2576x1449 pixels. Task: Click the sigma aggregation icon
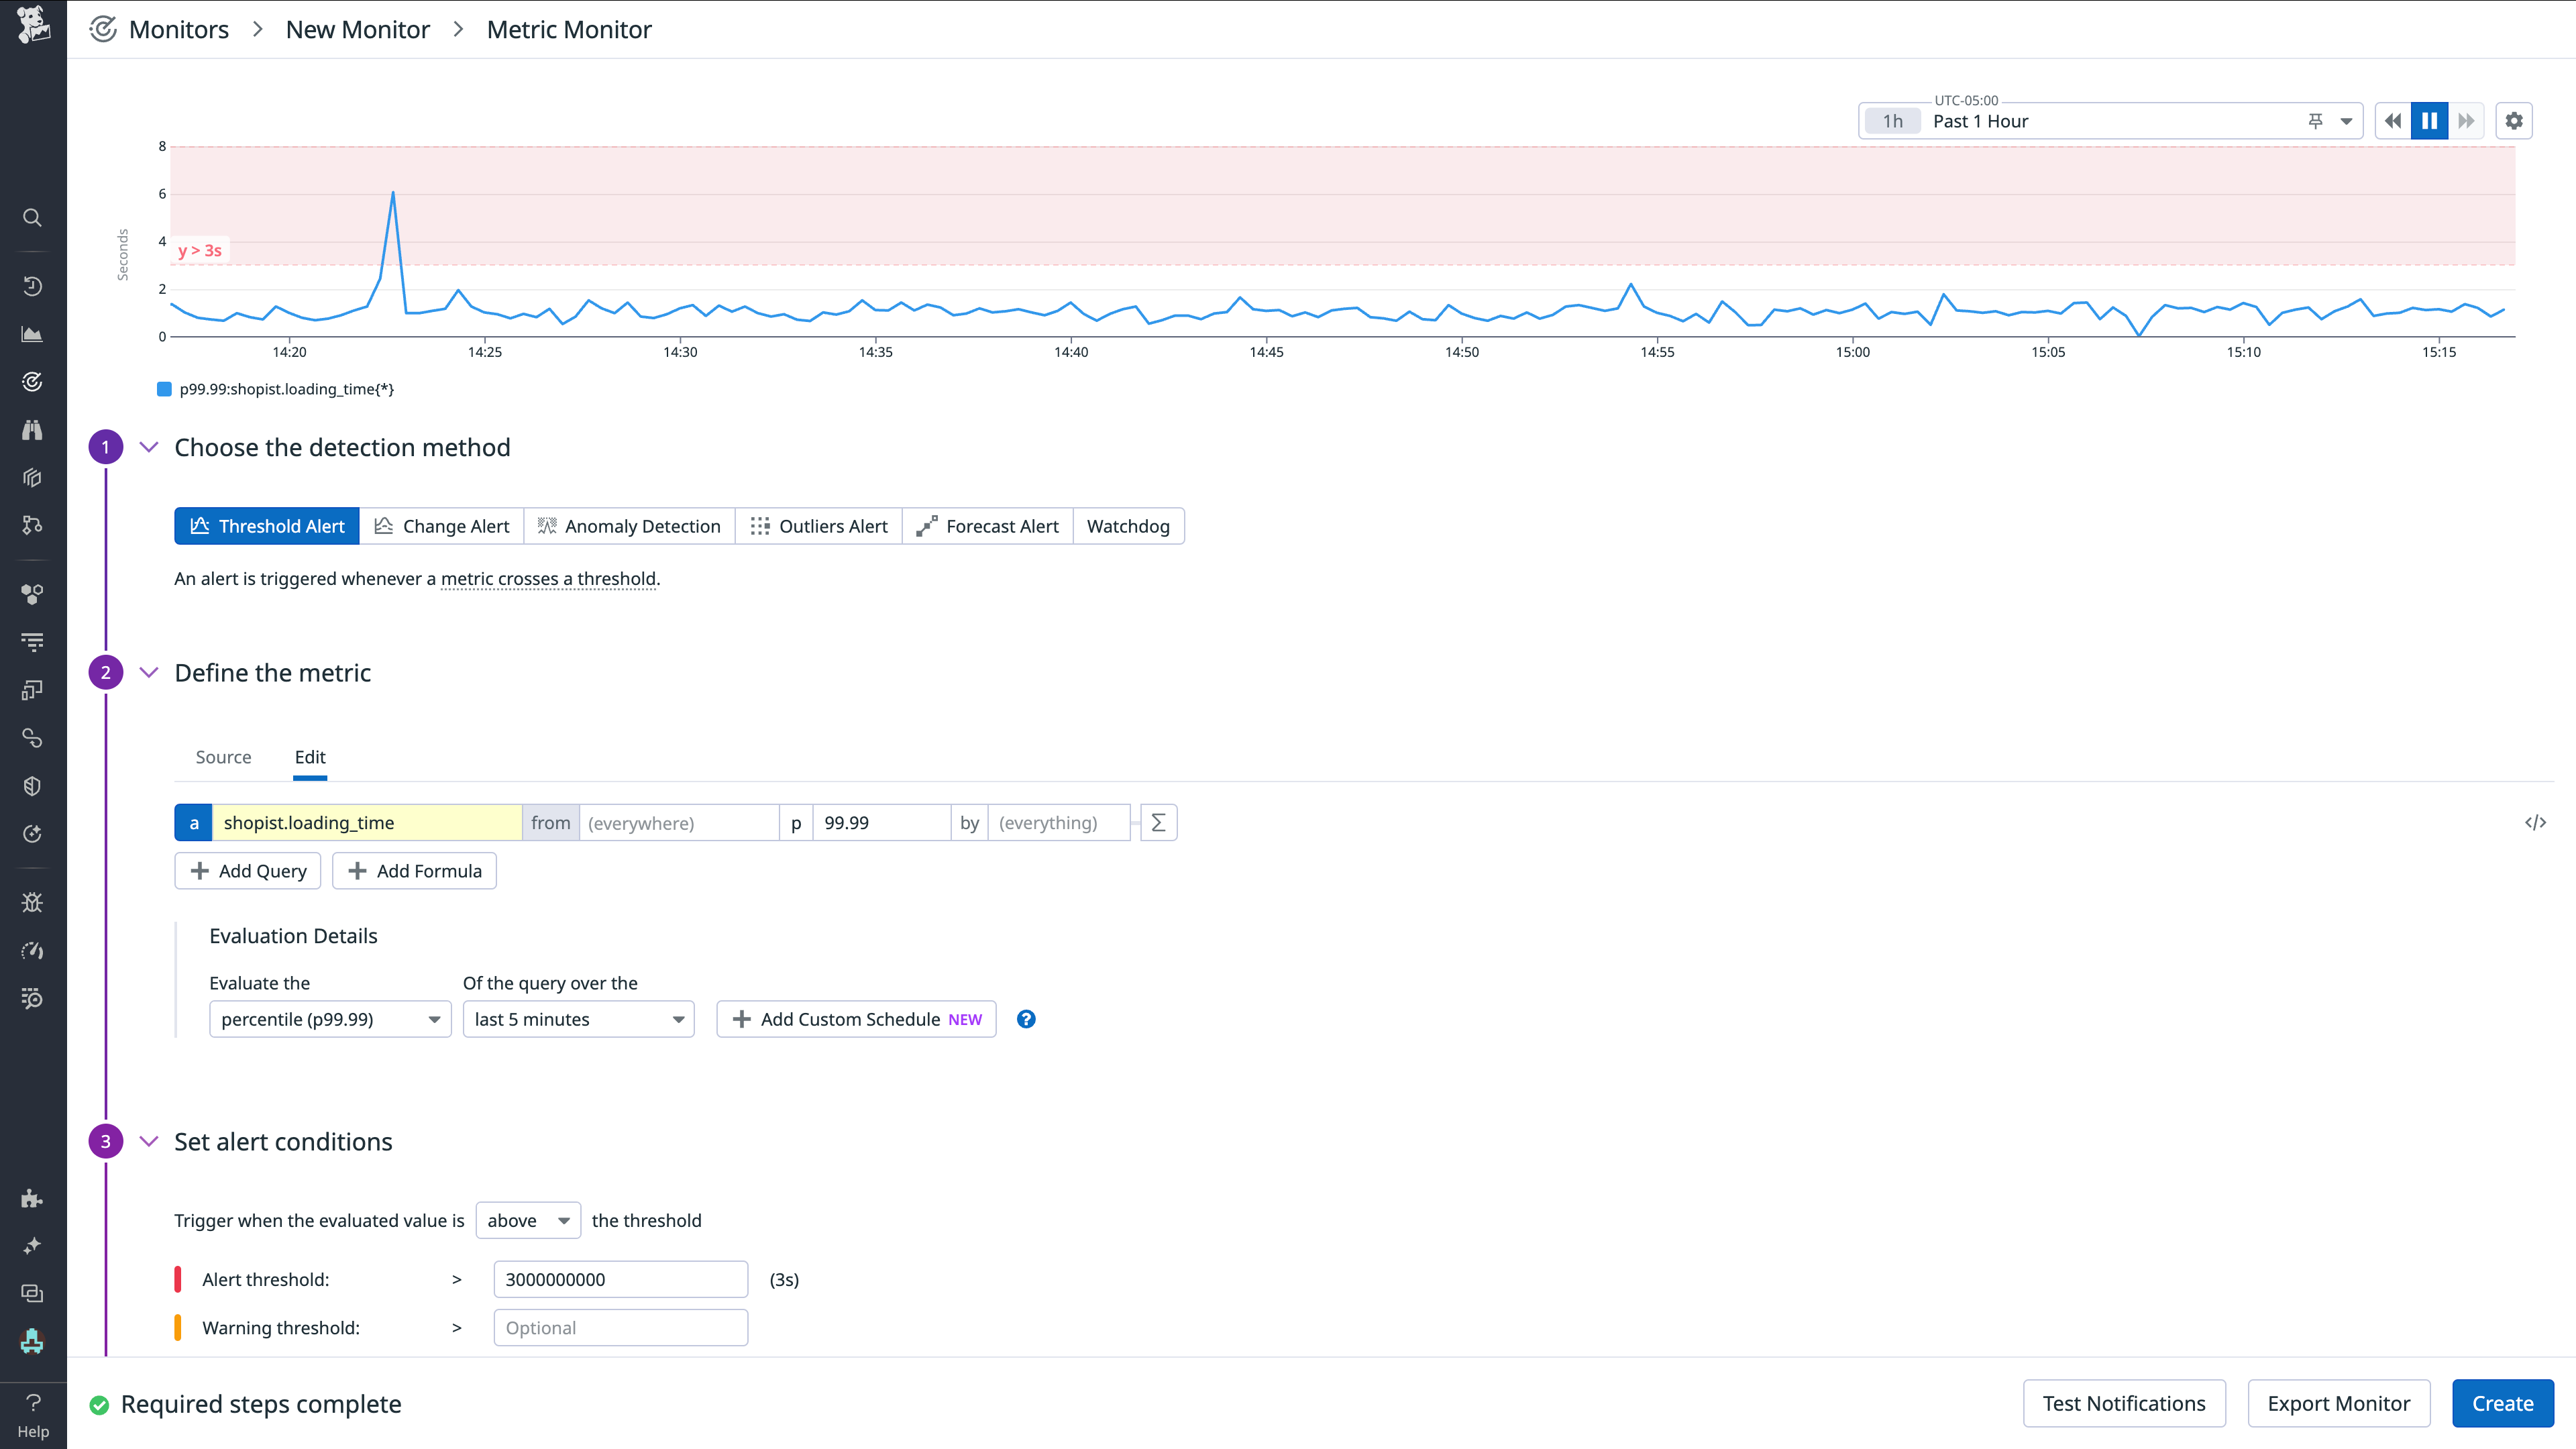(x=1158, y=823)
